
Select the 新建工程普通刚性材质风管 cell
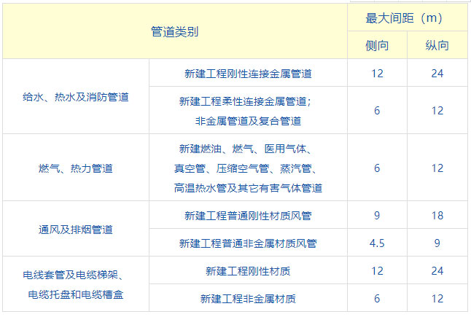(248, 216)
